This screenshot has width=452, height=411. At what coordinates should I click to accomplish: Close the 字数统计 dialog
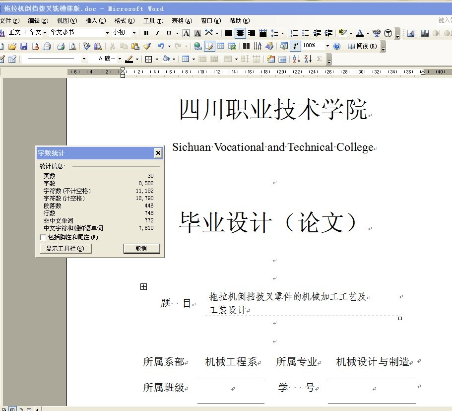click(x=158, y=153)
